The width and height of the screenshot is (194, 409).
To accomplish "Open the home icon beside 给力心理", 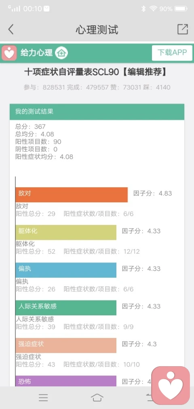I will tap(61, 53).
